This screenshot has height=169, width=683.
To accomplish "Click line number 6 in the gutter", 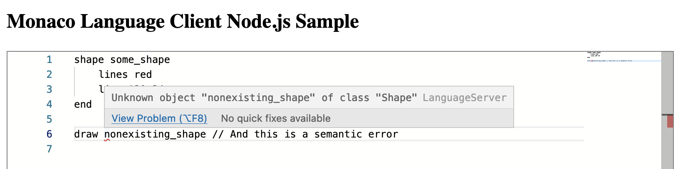I will point(49,134).
